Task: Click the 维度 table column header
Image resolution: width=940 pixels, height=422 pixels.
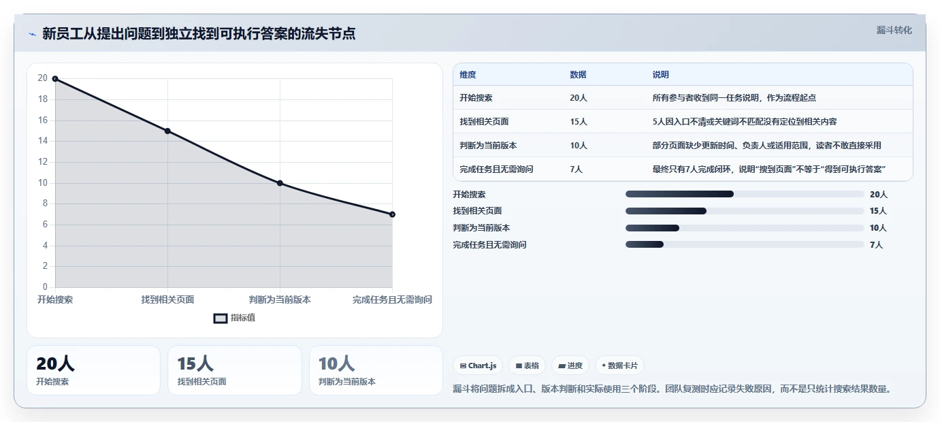Action: coord(468,74)
